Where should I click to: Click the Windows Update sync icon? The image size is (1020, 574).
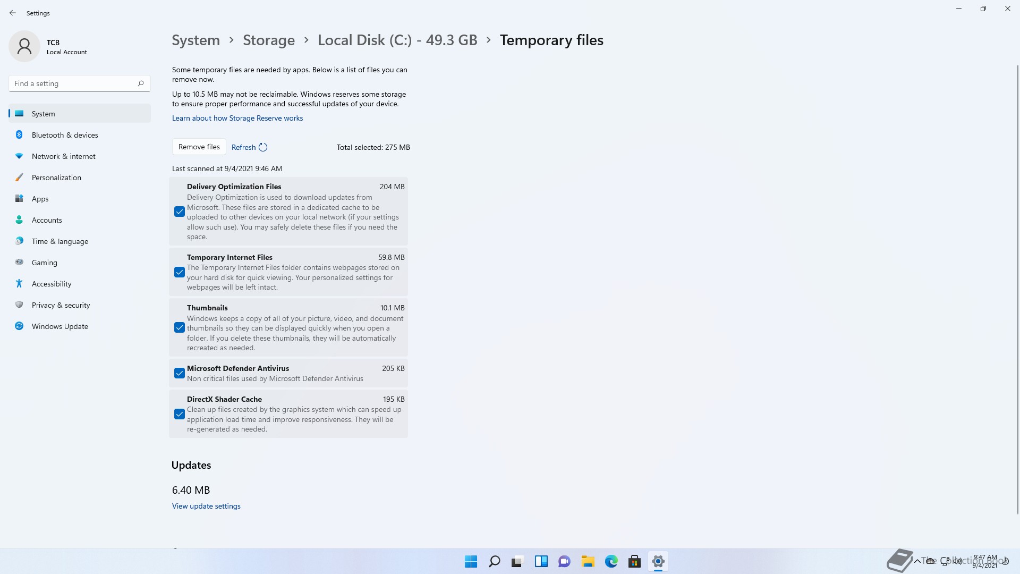[19, 326]
